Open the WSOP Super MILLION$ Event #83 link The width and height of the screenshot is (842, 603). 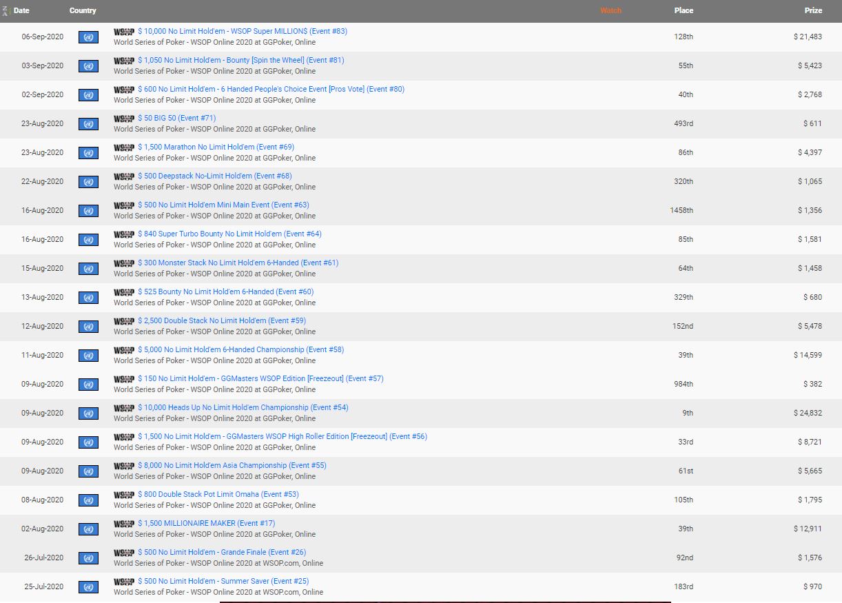click(243, 31)
